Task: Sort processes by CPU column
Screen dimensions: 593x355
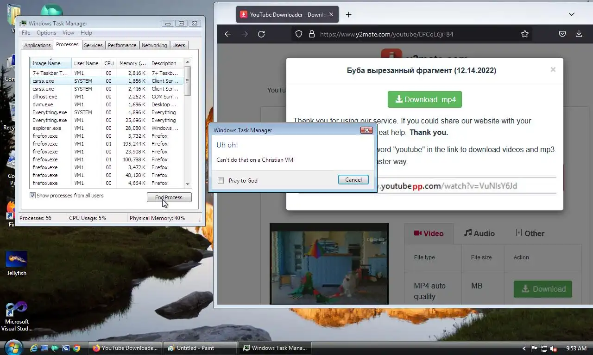Action: coord(109,63)
